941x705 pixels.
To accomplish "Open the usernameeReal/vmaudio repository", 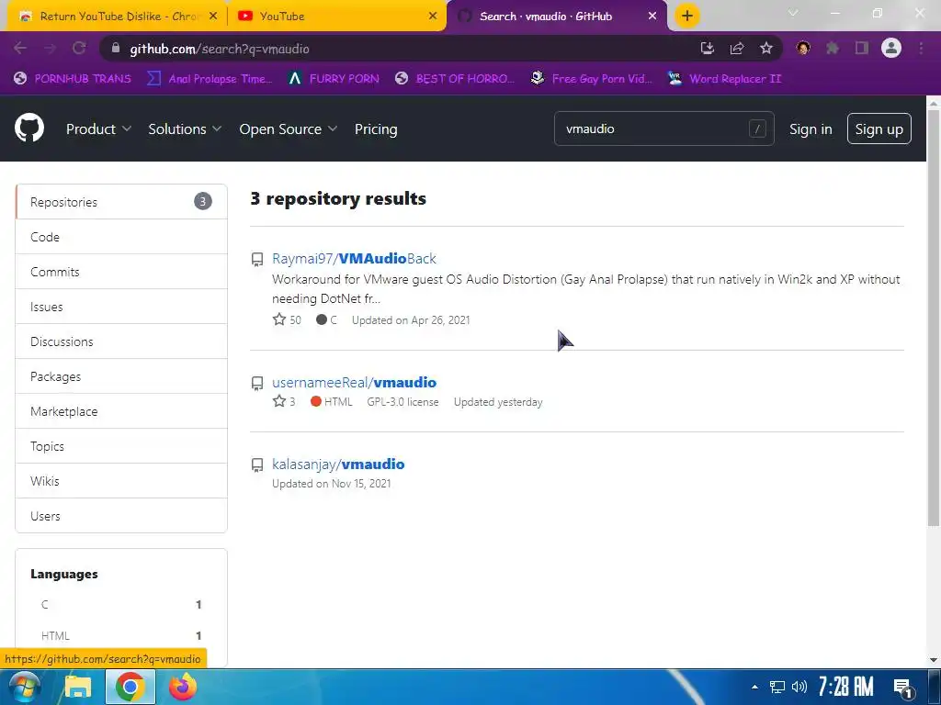I will point(354,382).
